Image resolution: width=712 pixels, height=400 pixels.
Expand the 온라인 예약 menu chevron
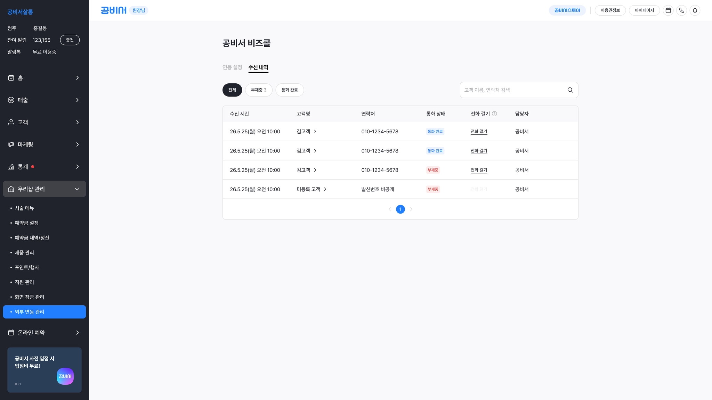[x=77, y=333]
